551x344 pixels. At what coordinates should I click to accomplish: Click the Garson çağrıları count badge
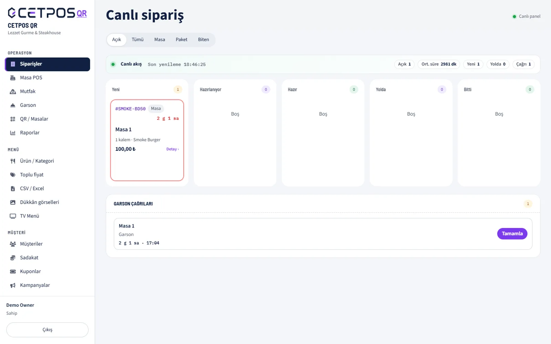tap(528, 204)
